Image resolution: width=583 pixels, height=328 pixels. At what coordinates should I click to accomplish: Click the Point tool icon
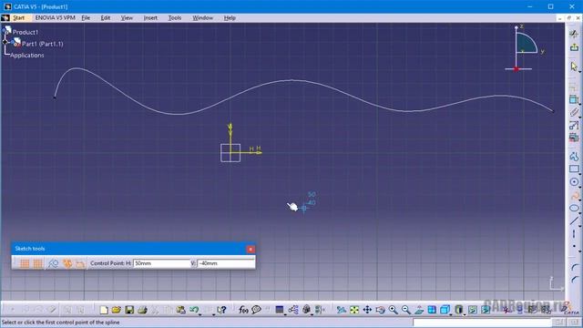(574, 246)
